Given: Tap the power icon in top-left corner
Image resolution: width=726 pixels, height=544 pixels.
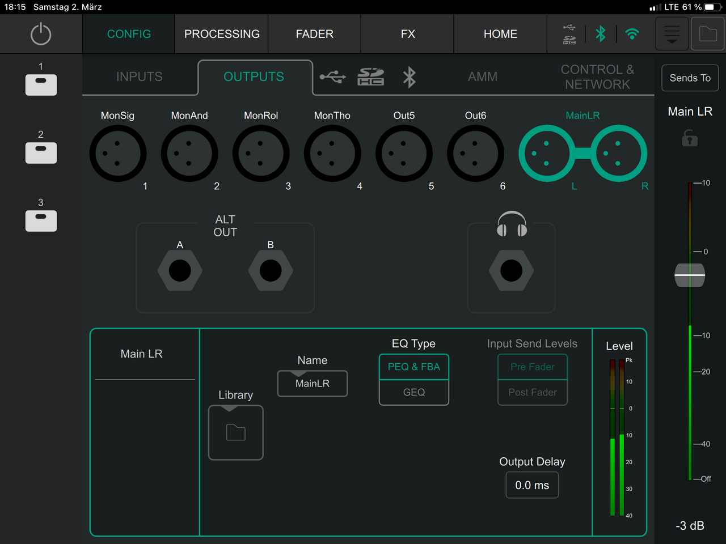Looking at the screenshot, I should [41, 34].
